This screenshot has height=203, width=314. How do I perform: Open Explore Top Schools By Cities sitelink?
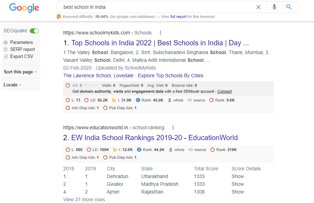pyautogui.click(x=171, y=76)
